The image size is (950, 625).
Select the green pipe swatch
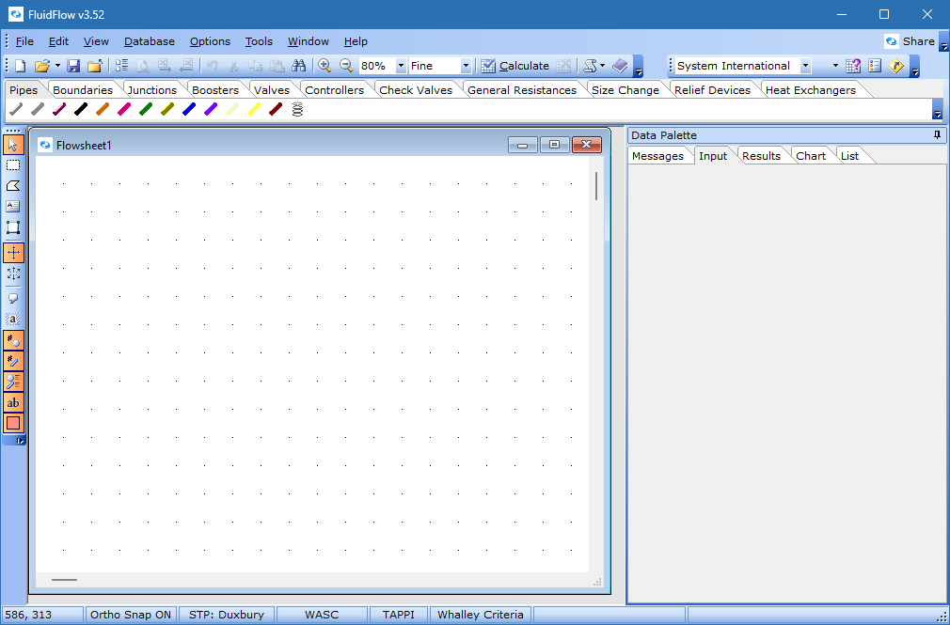(146, 110)
